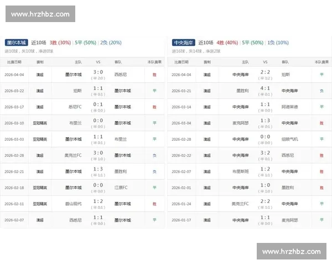Select the 2026-03-14 date cell
Screen dimensions: 332x265
pyautogui.click(x=181, y=107)
